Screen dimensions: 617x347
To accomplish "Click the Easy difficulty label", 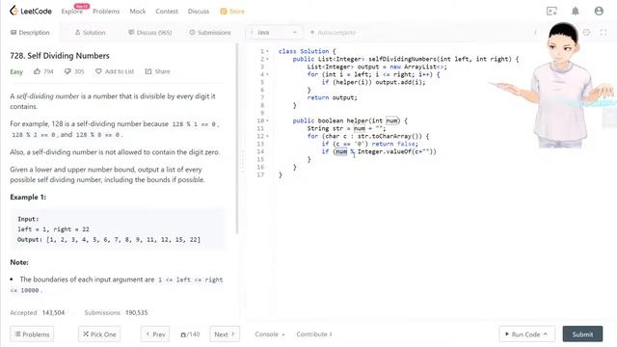I will (16, 71).
